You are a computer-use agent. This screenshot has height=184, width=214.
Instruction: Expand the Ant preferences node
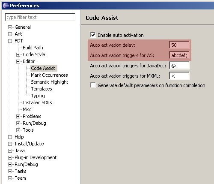click(x=10, y=34)
